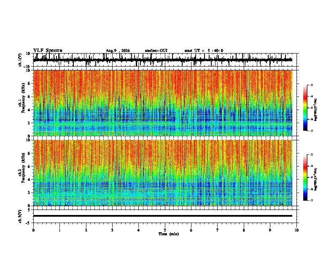Click the -7 label on ch.2 color bar

[311, 201]
